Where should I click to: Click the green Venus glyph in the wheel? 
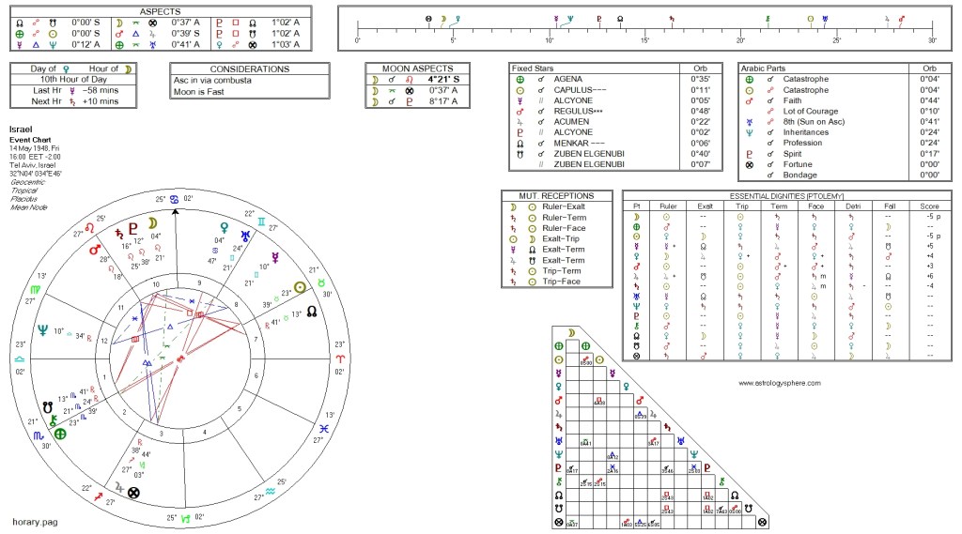225,227
